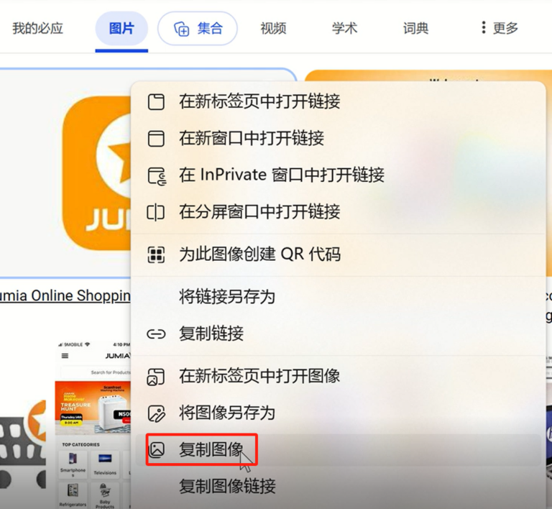
Task: Select 为此图像创建 QR 代码 entry
Action: 259,254
